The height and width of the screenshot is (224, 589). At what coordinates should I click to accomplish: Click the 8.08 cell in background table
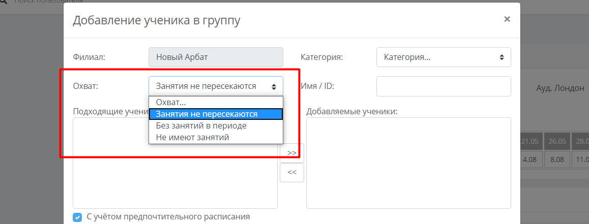click(557, 159)
